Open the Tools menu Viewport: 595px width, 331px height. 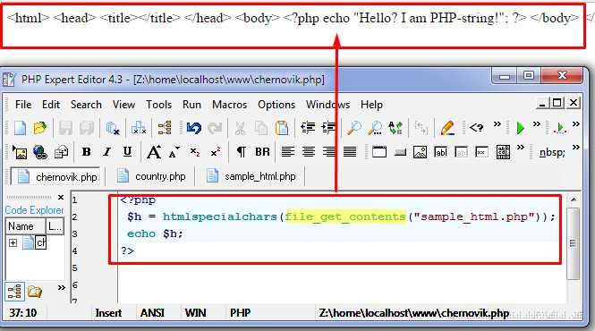point(158,105)
